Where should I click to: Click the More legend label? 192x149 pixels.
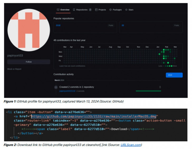(x=175, y=66)
